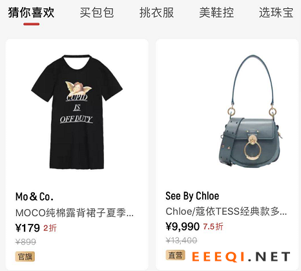The image size is (301, 271).
Task: Open the blue Chloe Tess bag image
Action: [251, 111]
